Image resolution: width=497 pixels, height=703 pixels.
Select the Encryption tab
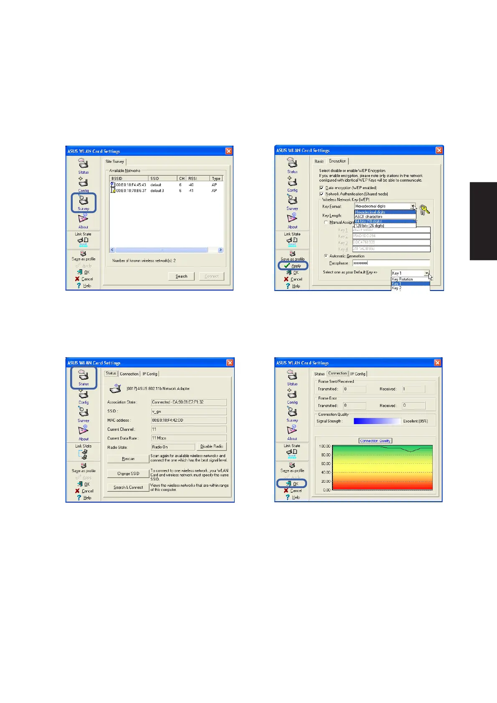point(337,161)
